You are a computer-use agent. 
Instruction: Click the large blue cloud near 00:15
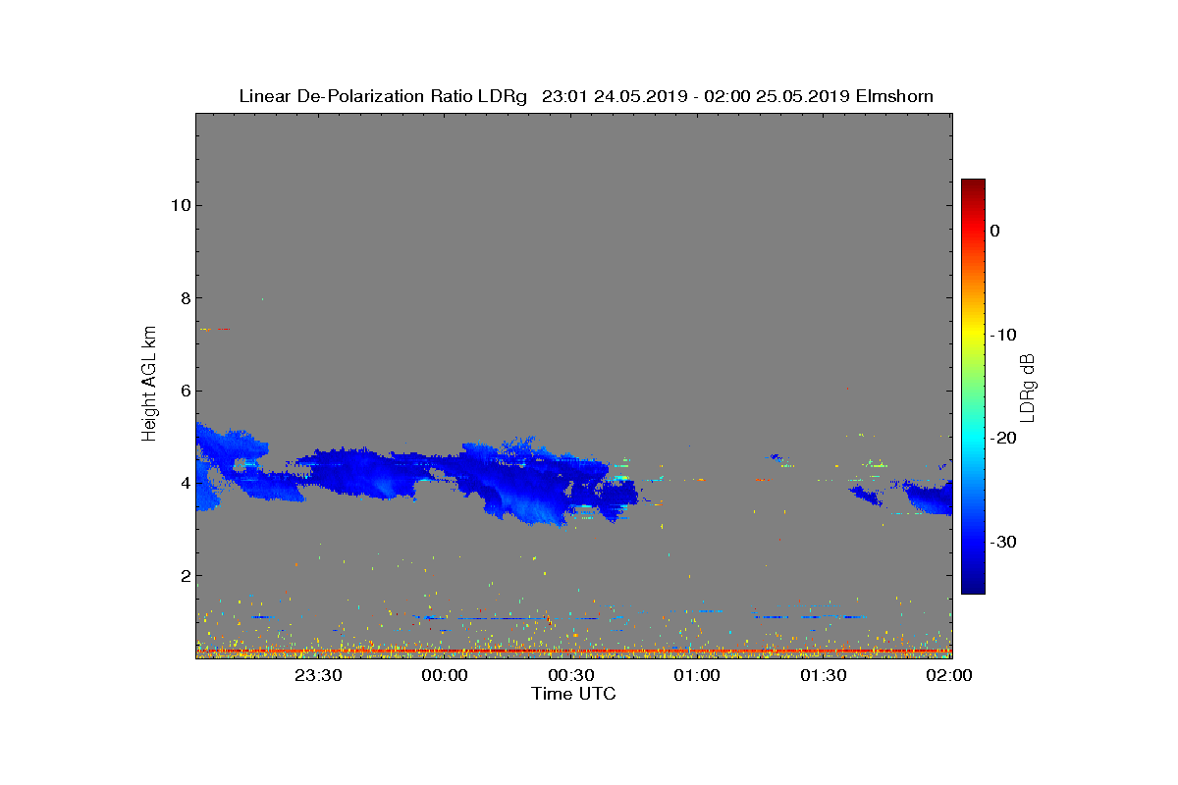point(520,483)
